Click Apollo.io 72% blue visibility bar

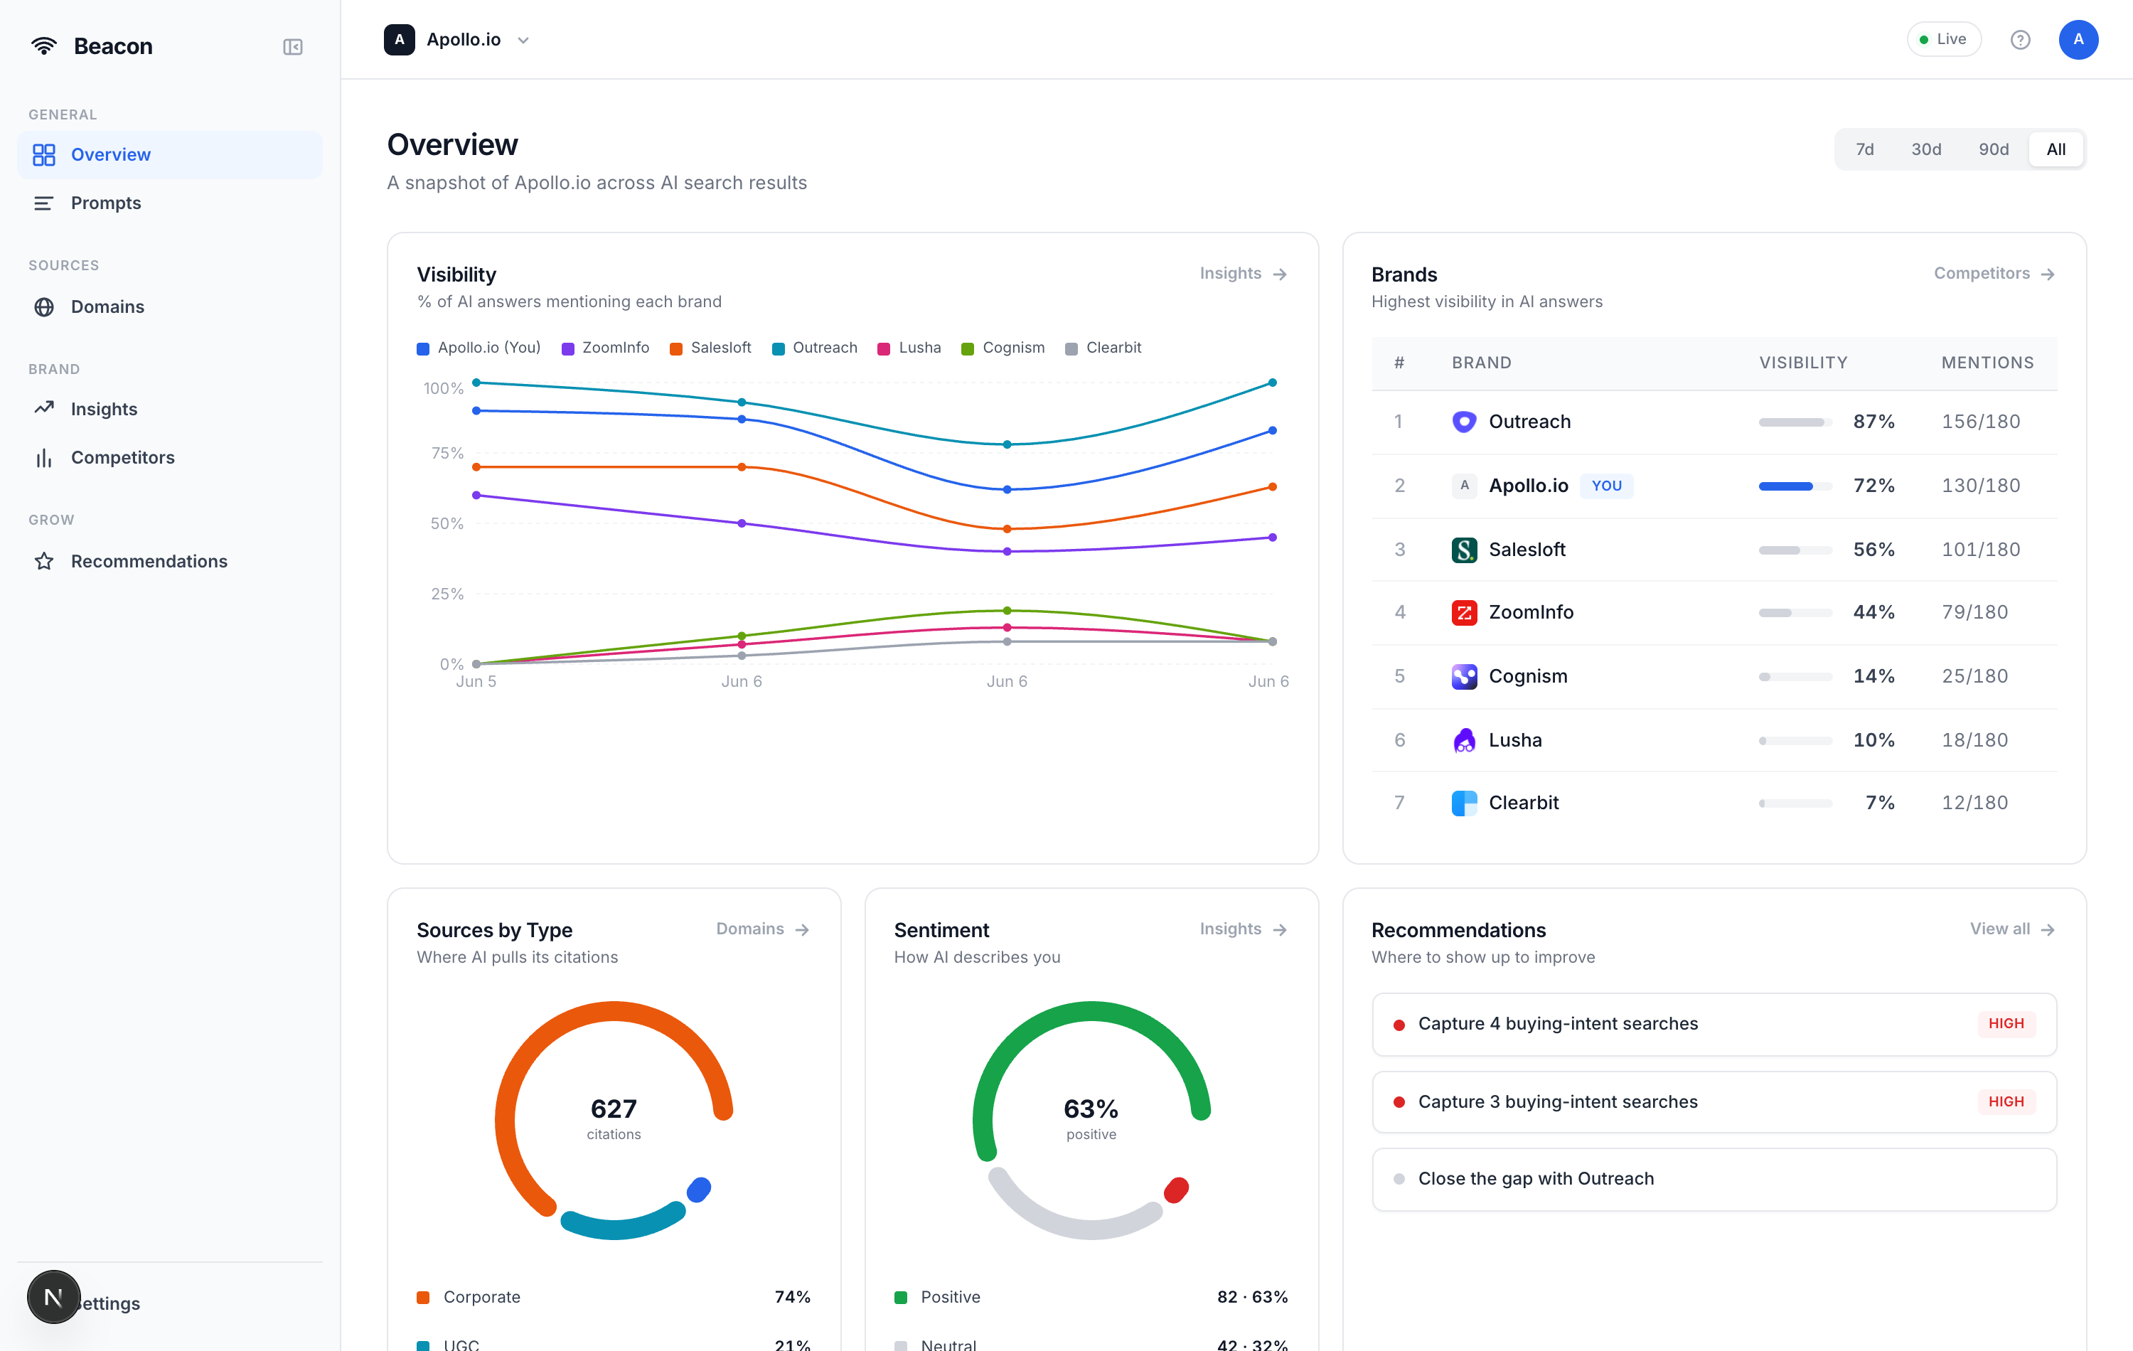click(1795, 486)
